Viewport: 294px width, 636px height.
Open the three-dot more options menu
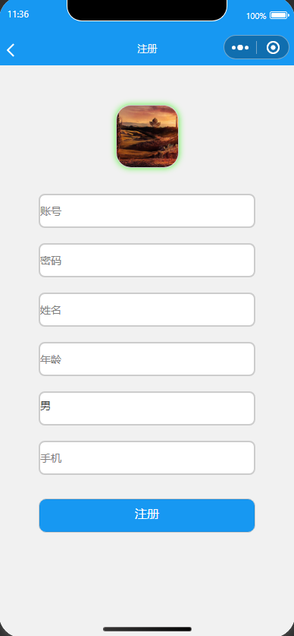[240, 47]
